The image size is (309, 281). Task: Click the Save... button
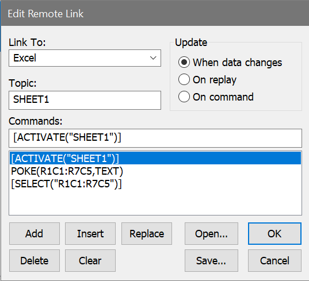coord(211,260)
